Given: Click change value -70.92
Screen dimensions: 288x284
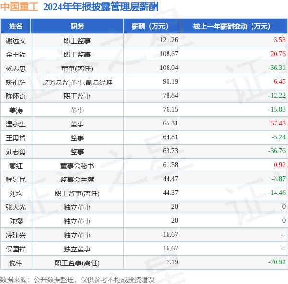Looking at the screenshot, I should pyautogui.click(x=277, y=262).
